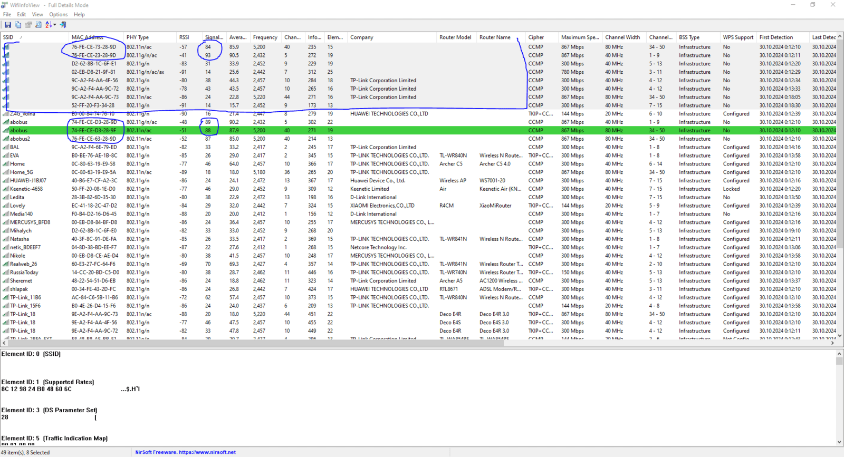Click the Copy Selected Items toolbar icon
The image size is (844, 457).
[x=18, y=25]
